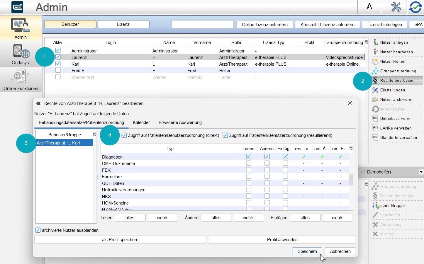Select the Behandlungsdatensätze/Patientenzuordnung tab
424x264 pixels.
(81, 122)
